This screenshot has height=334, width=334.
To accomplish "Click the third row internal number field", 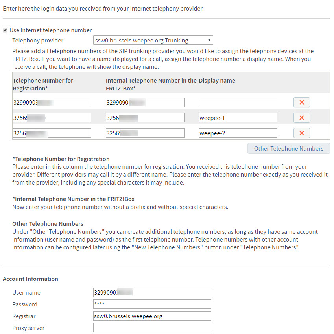I will (x=145, y=133).
